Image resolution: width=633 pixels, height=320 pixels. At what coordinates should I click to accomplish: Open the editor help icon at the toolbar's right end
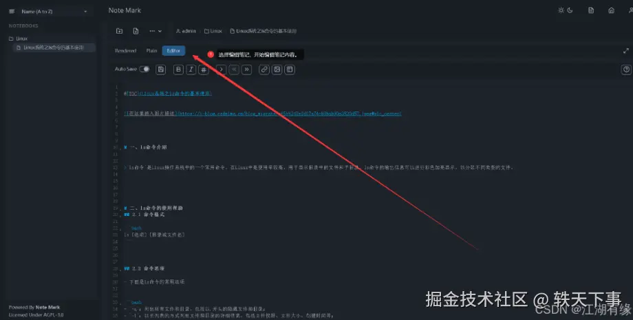625,70
